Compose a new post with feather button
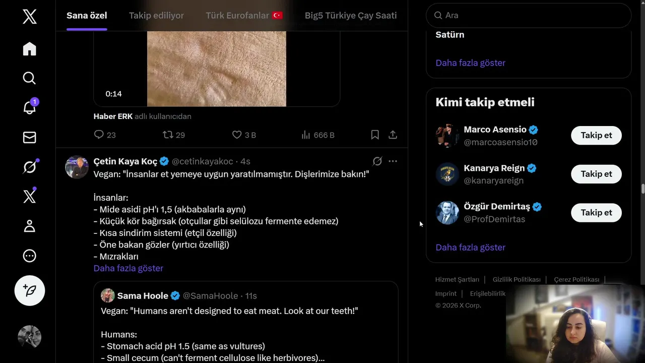The image size is (645, 363). coord(30,291)
